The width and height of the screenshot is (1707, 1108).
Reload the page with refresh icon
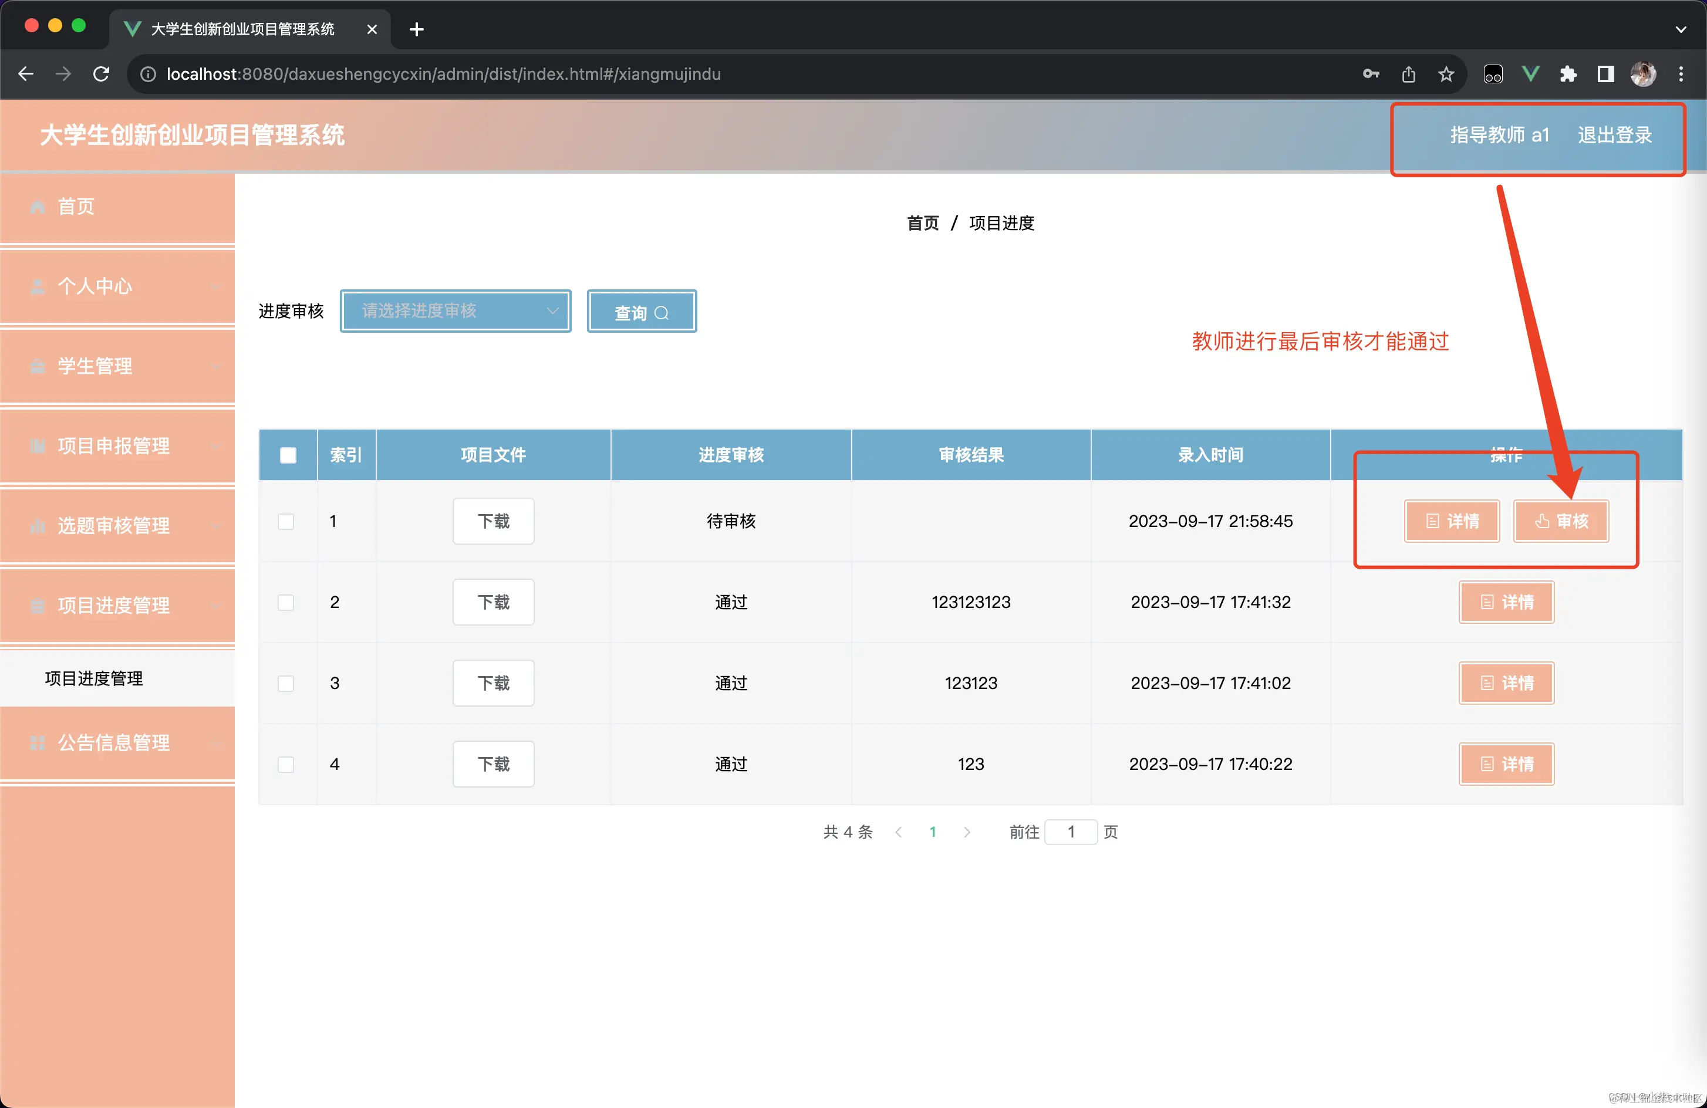point(101,74)
